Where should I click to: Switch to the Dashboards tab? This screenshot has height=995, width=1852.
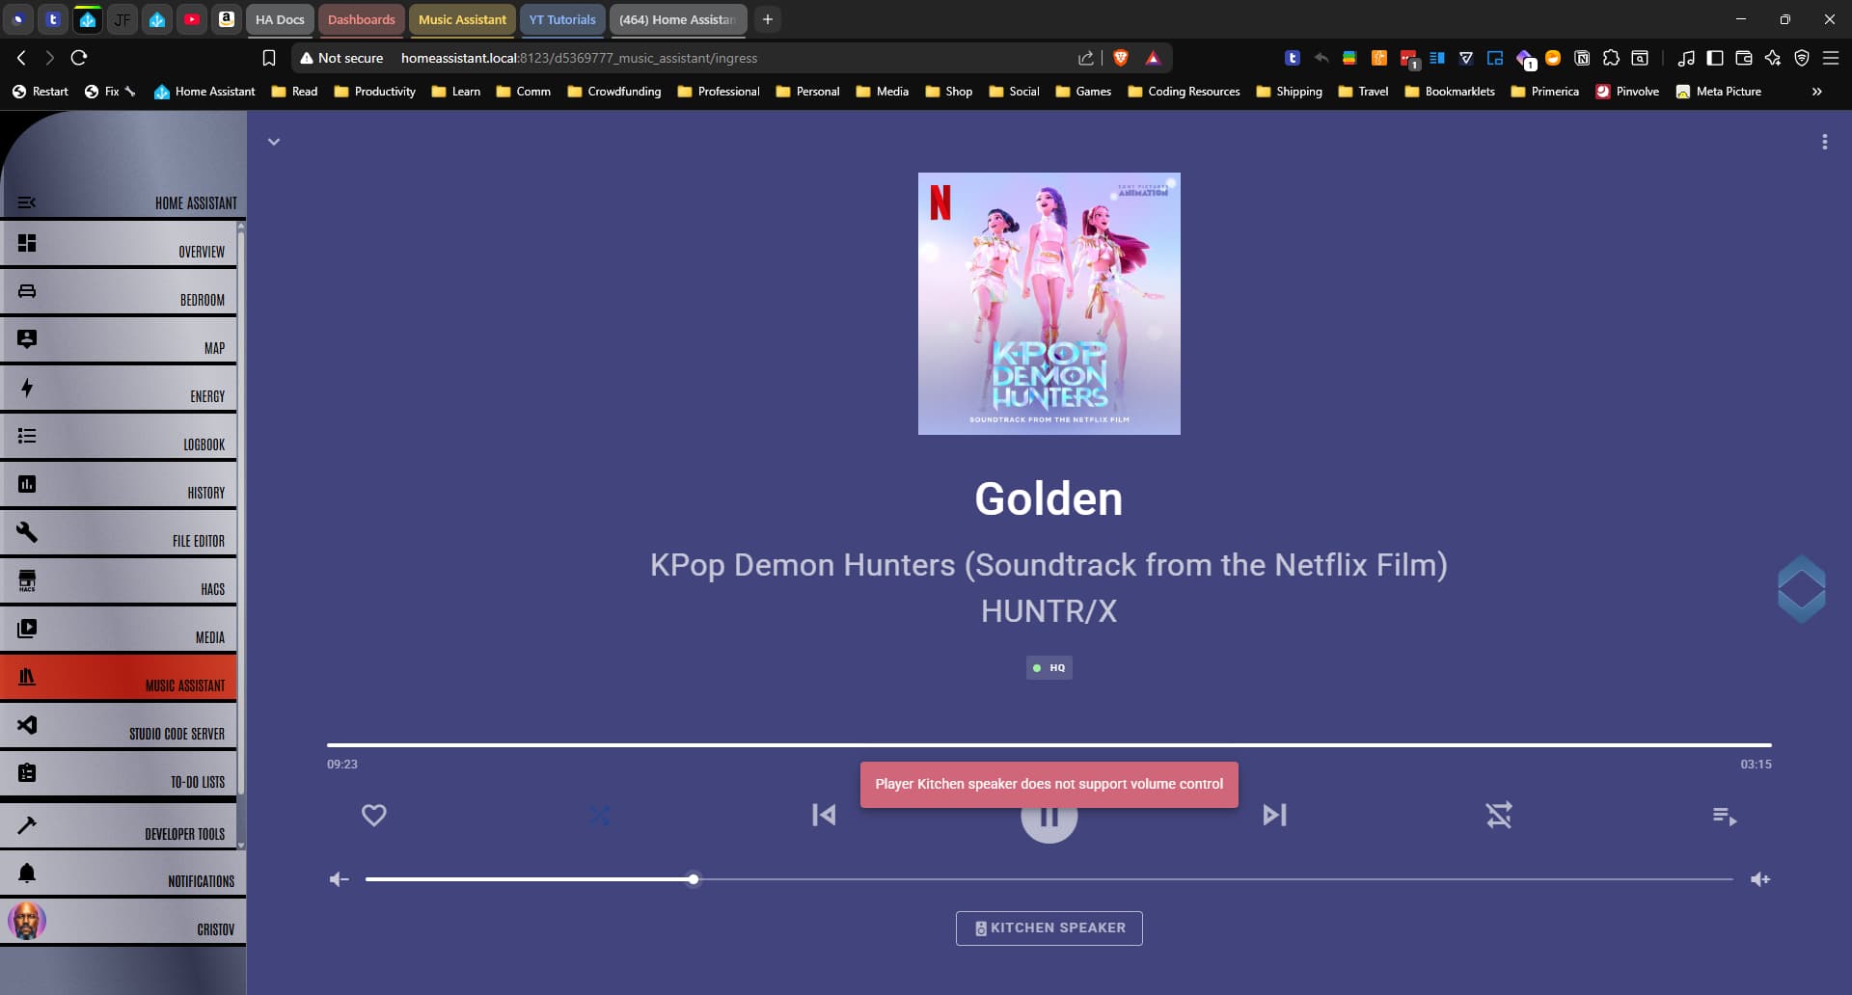(x=361, y=19)
